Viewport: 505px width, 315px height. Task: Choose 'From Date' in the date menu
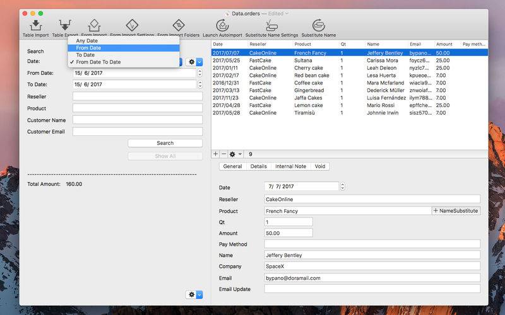88,48
